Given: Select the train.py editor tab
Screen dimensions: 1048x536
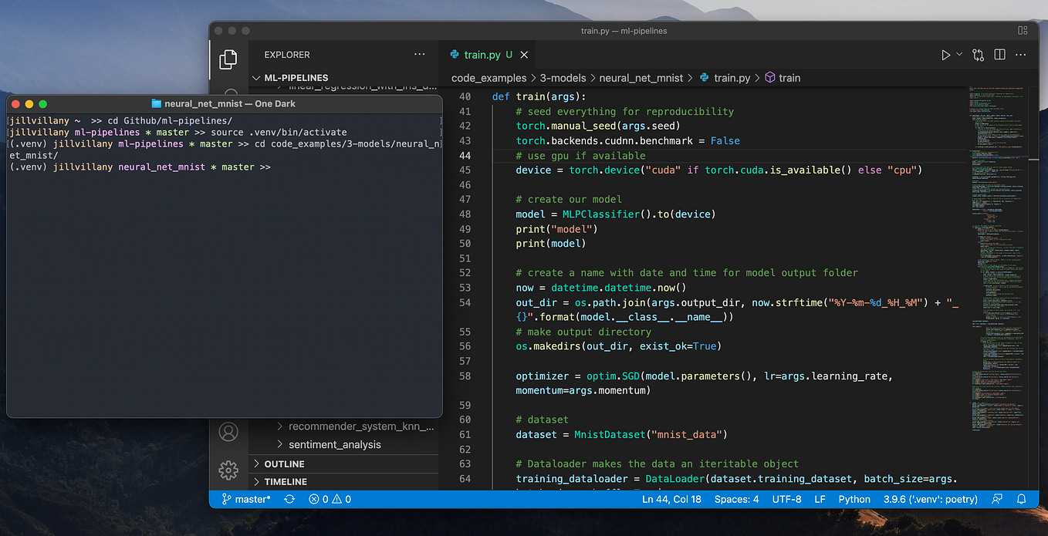Looking at the screenshot, I should pos(487,54).
